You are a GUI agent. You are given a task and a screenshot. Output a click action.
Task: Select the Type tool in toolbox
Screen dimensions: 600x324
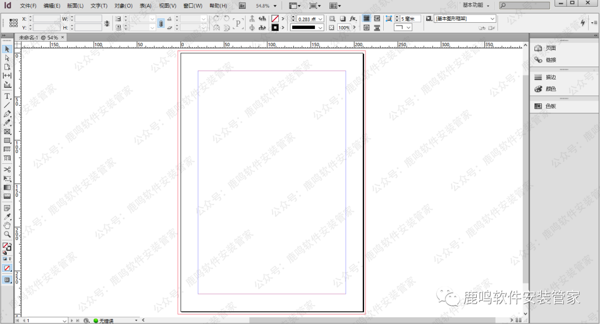click(x=7, y=96)
